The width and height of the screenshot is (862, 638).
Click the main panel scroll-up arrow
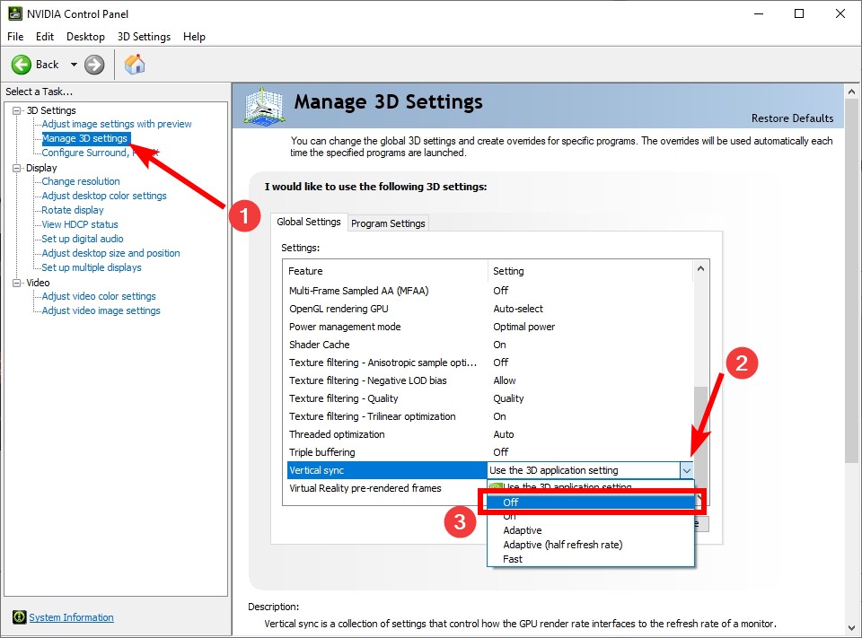851,92
